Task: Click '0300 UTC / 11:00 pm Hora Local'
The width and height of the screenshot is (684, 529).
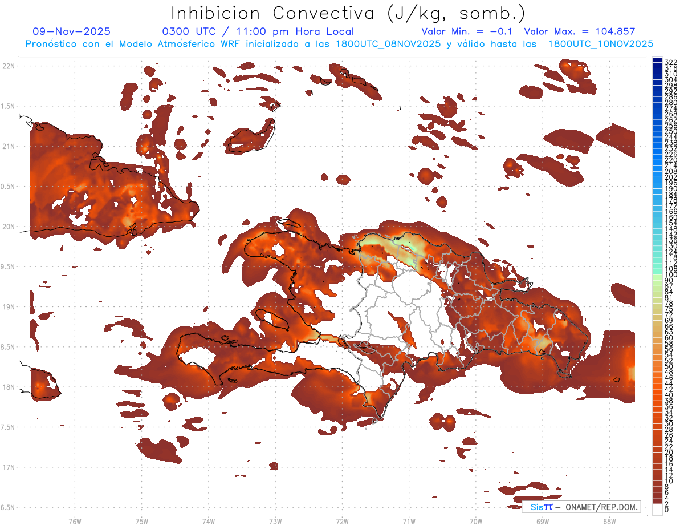Action: (258, 32)
